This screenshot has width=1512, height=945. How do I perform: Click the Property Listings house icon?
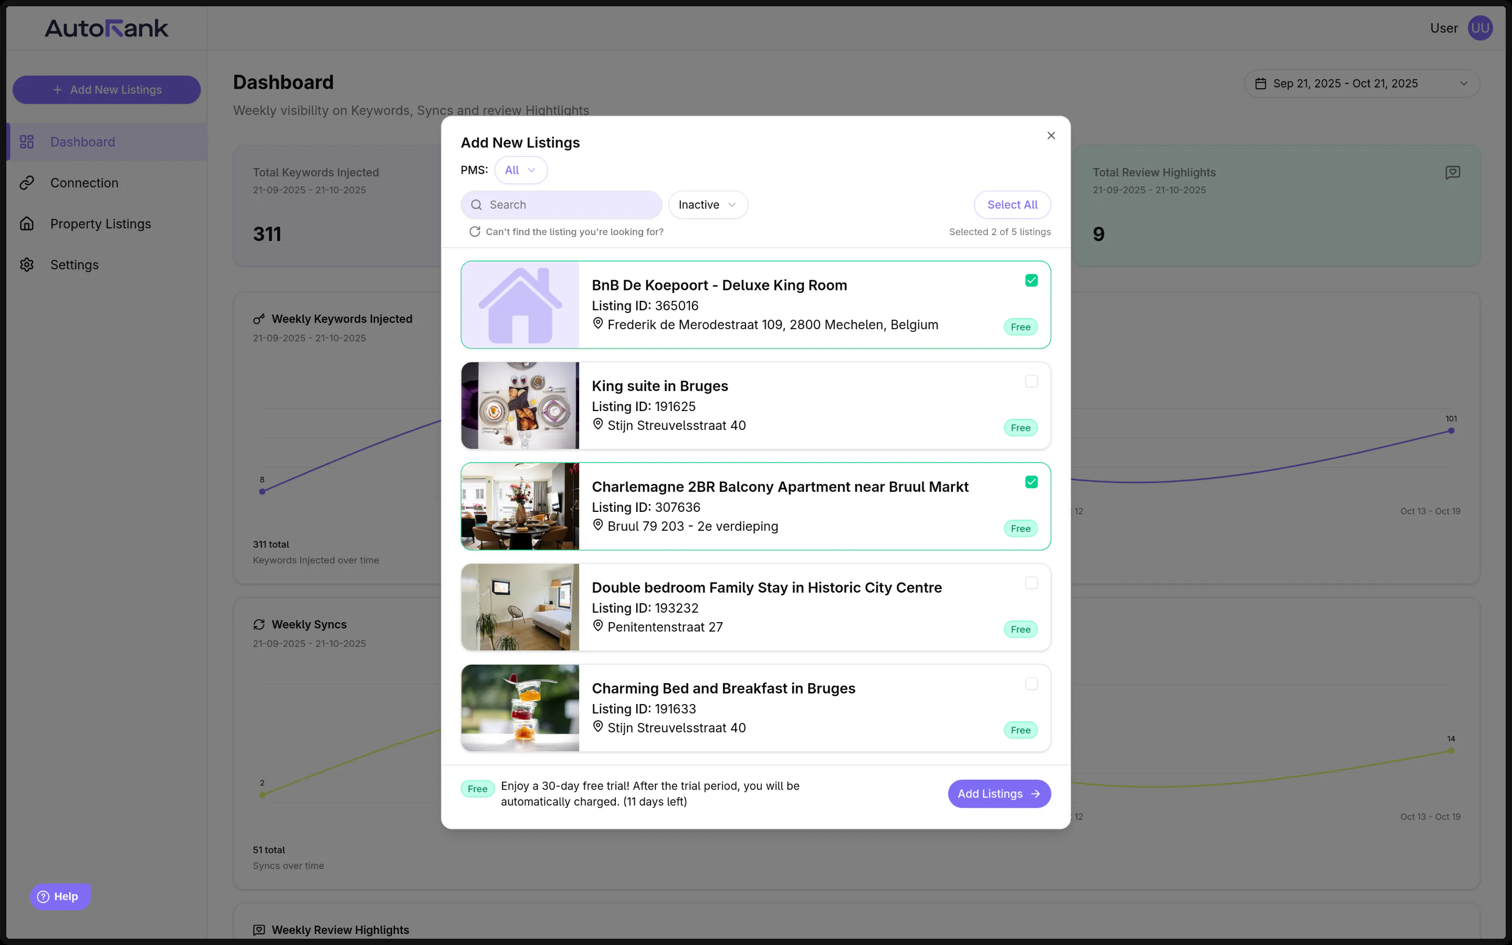click(27, 224)
